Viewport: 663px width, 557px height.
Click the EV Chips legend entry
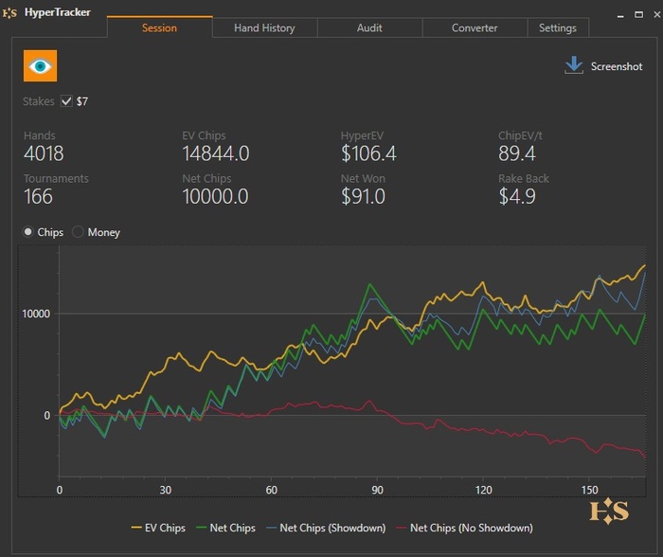(x=158, y=528)
